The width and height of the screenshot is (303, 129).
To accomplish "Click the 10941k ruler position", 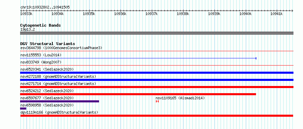I will coord(276,14).
